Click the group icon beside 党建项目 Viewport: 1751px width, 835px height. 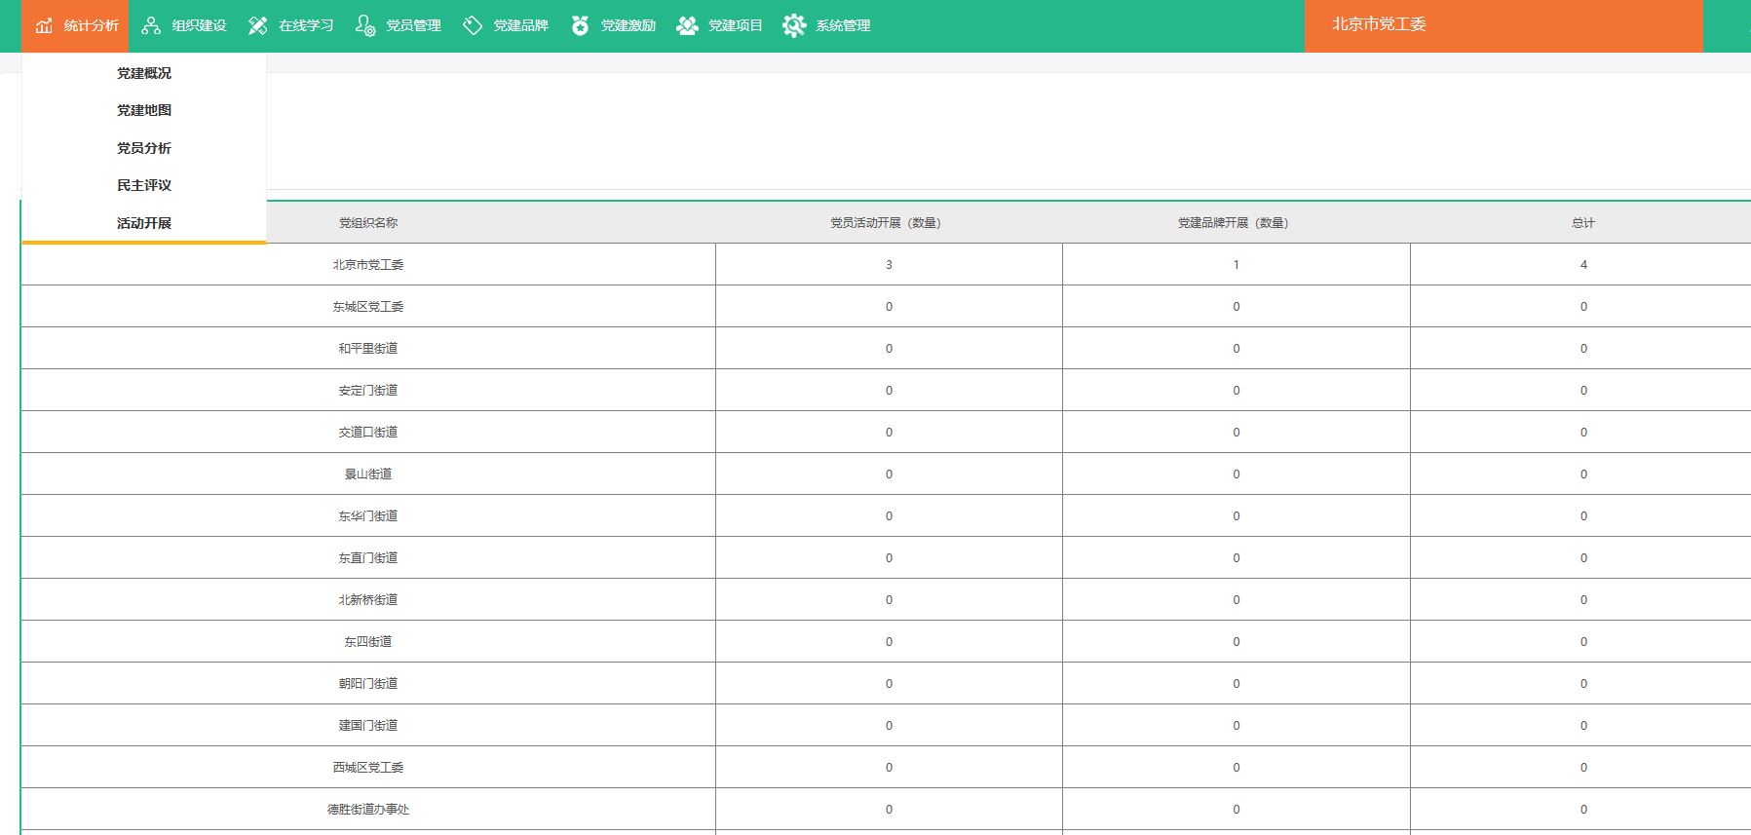pos(687,25)
